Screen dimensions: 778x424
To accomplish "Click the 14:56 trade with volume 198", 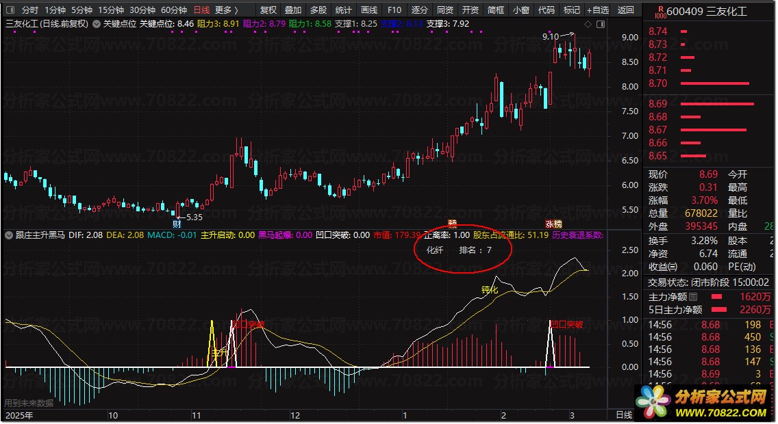I will (x=710, y=325).
